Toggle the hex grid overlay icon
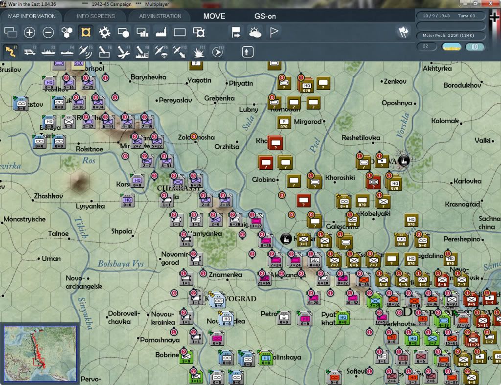Screen dimensions: 501x385 click(x=67, y=32)
